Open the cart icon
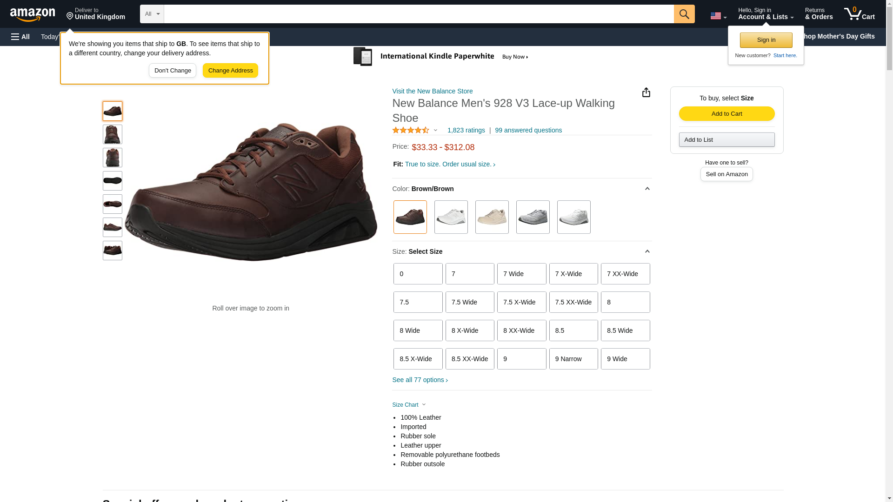Screen dimensions: 893x502 859,14
